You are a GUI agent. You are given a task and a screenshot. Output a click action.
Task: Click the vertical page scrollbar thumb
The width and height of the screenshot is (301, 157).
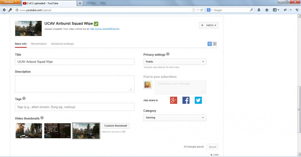[x=299, y=110]
